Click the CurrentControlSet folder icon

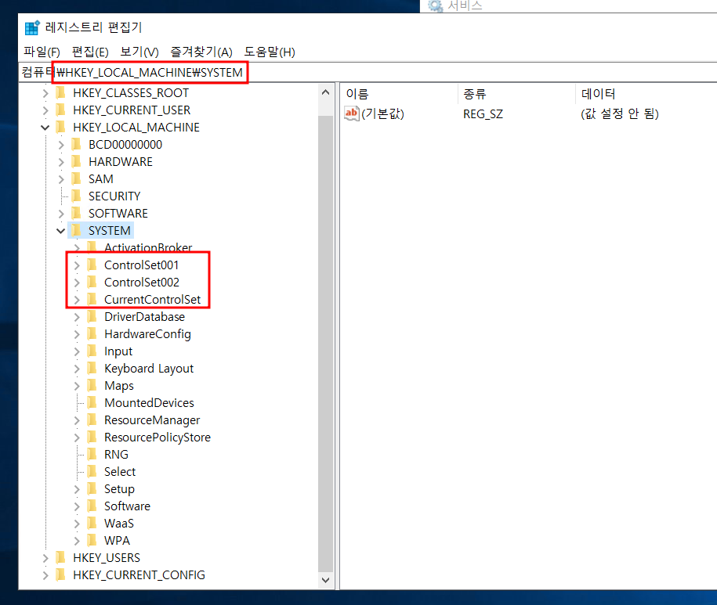point(92,300)
